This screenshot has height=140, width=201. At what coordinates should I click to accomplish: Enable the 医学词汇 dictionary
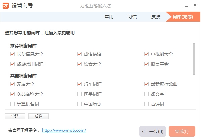point(80,94)
